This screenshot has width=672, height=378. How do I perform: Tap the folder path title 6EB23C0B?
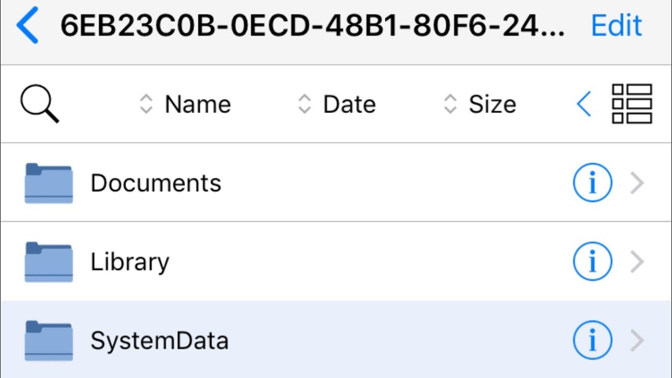[x=313, y=25]
